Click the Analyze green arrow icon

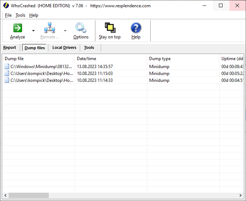pos(18,28)
